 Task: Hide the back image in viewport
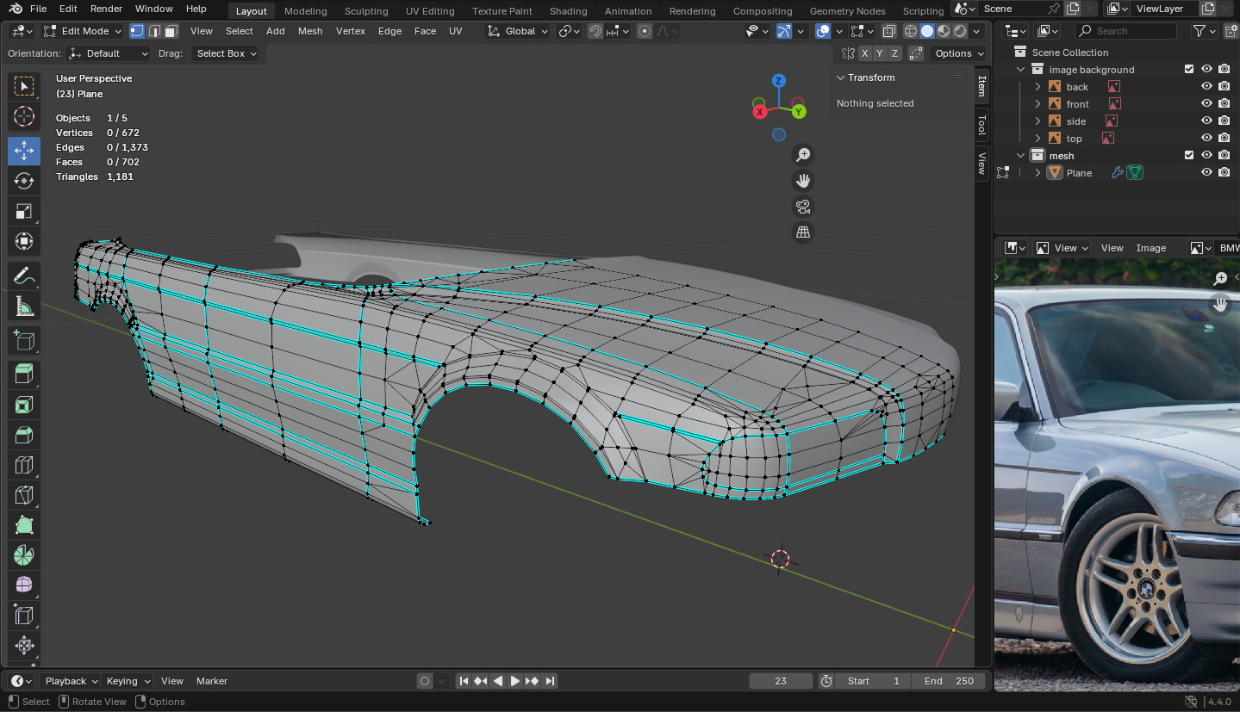(1206, 87)
